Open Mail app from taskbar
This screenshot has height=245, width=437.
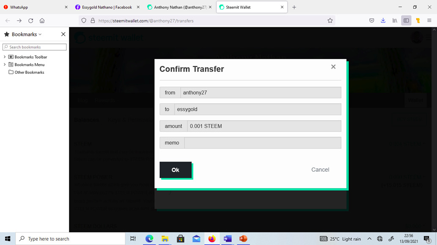196,239
